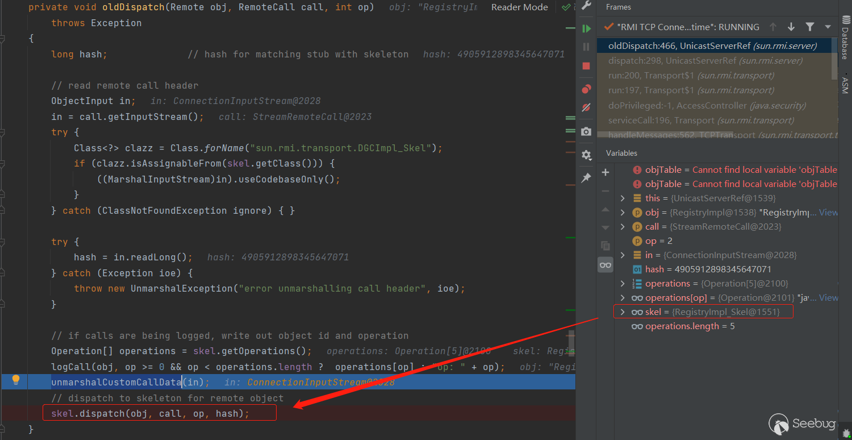
Task: Click the array icon beside operations
Action: (x=637, y=284)
